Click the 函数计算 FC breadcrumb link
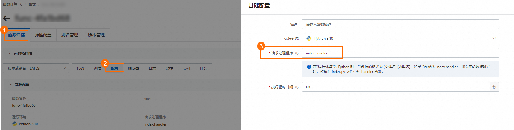The width and height of the screenshot is (514, 130). pyautogui.click(x=13, y=4)
